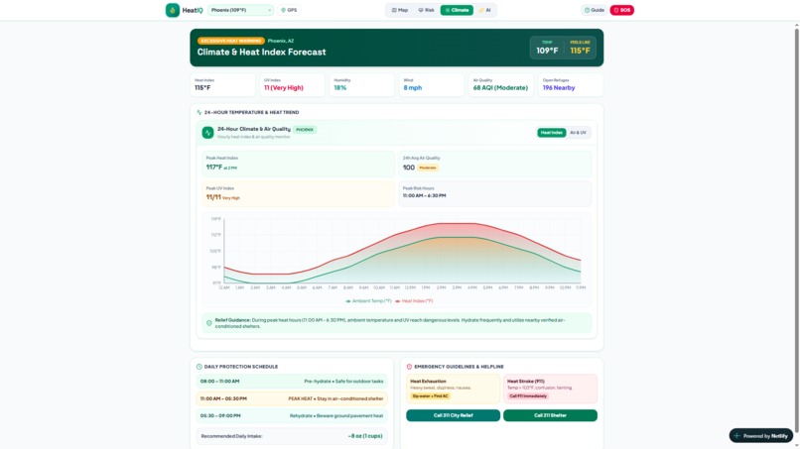Open the AI tab
Screen dimensions: 800x449
(484, 10)
